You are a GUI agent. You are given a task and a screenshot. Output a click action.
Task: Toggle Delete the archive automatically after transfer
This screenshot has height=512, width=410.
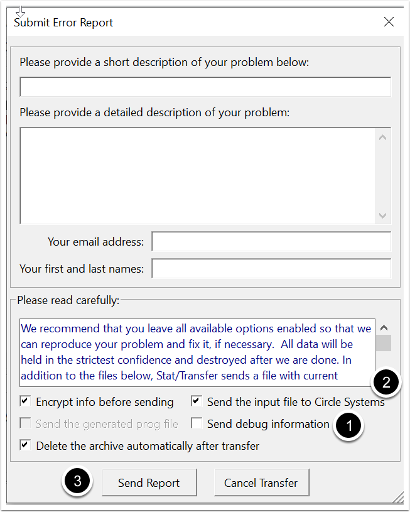click(25, 445)
